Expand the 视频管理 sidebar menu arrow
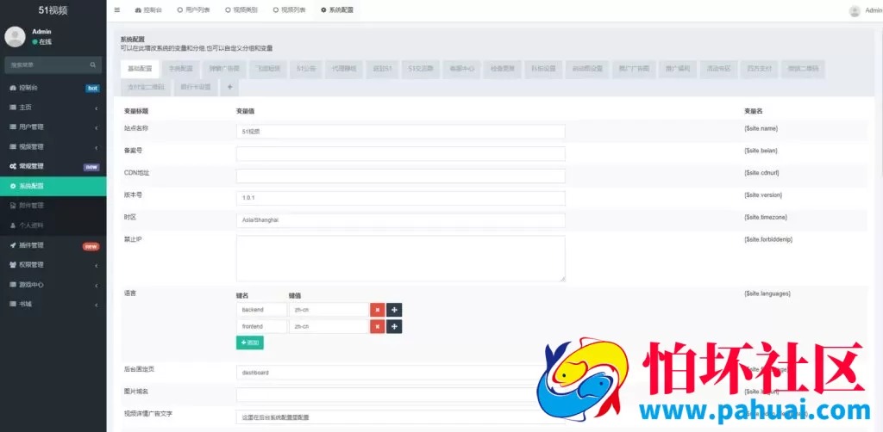Screen dimensions: 883x432 click(x=97, y=147)
